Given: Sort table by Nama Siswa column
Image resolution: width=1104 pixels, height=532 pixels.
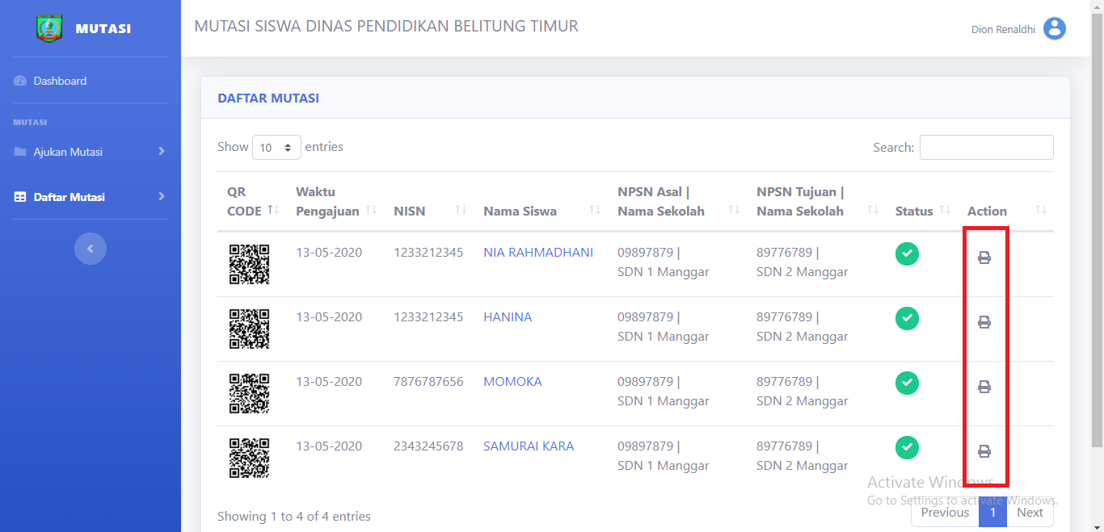Looking at the screenshot, I should [541, 202].
